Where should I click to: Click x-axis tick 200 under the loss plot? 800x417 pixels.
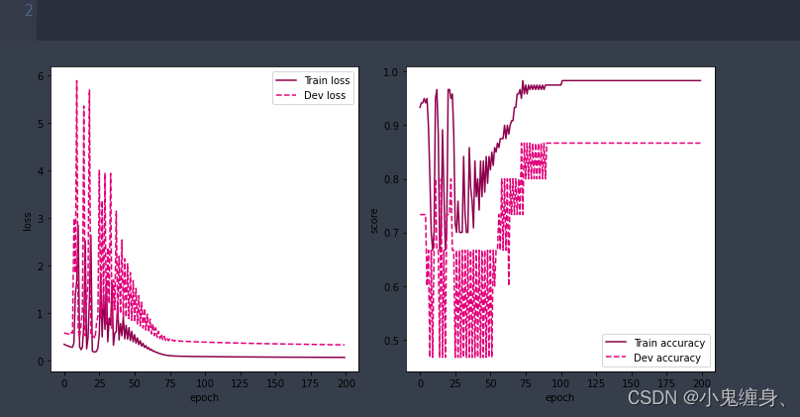[347, 383]
